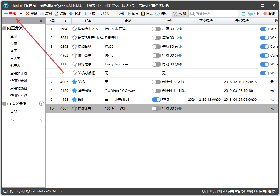
Task: Select the 今天 category
Action: (13, 51)
